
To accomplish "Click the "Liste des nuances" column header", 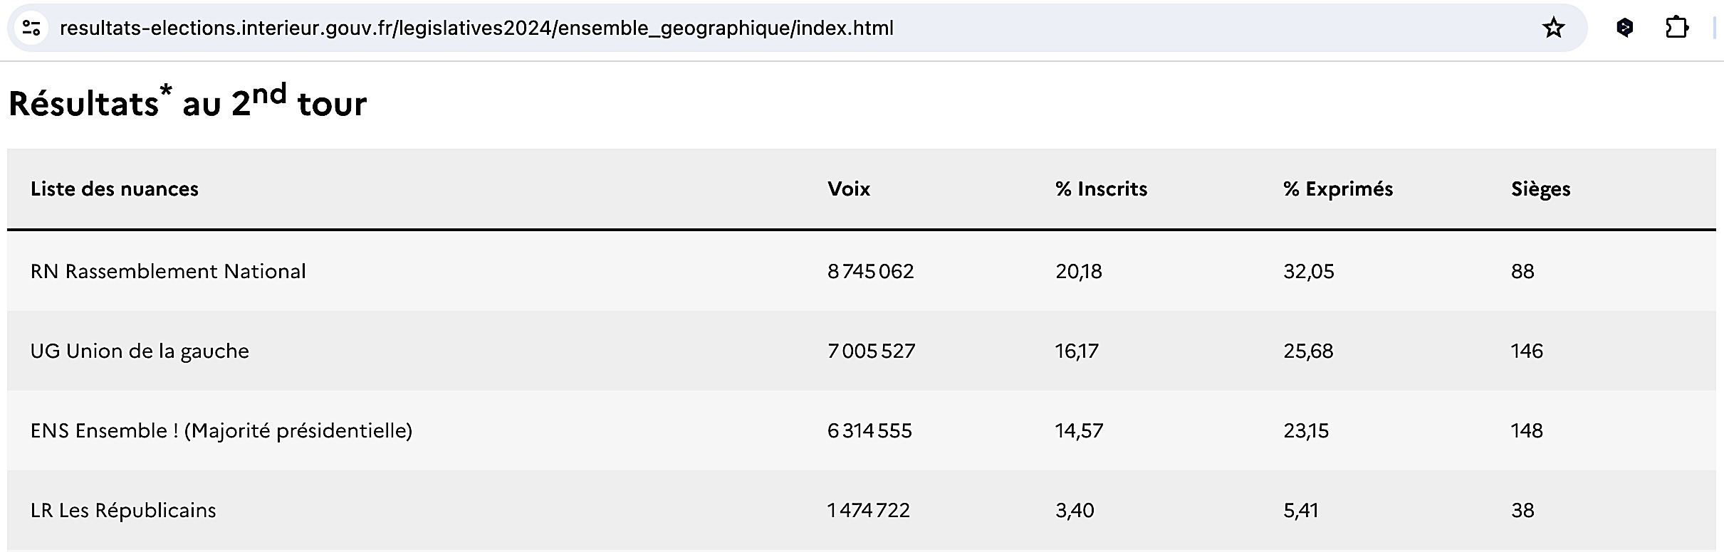I will pyautogui.click(x=115, y=189).
